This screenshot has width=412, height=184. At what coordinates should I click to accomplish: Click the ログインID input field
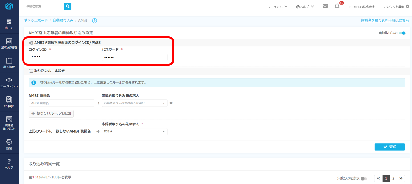click(x=62, y=57)
